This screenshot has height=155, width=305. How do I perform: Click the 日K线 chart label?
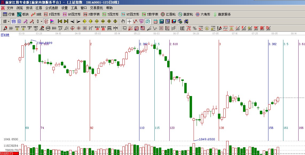5,35
